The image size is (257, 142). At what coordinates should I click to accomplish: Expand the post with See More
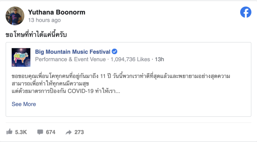[x=24, y=104]
